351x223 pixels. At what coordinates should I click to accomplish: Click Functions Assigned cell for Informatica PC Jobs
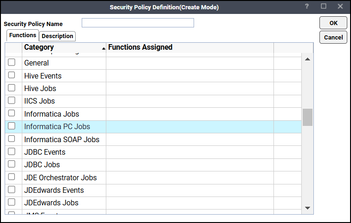tap(190, 127)
